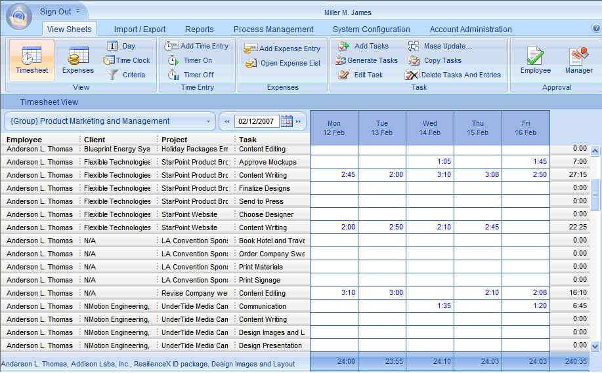Click the date field showing 02/12/2007

(256, 121)
